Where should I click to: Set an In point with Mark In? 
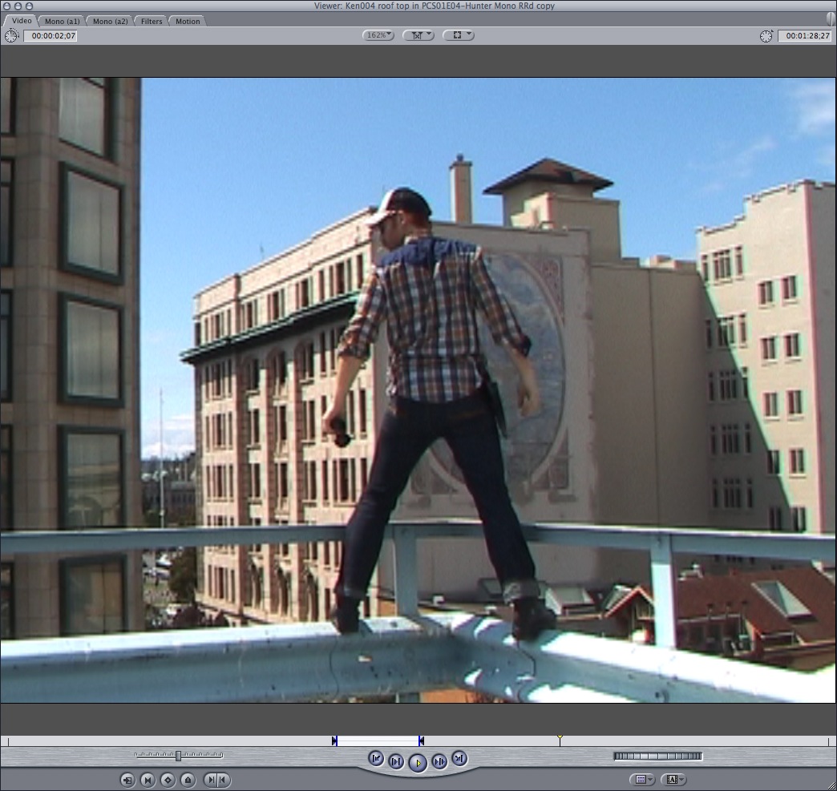click(210, 779)
